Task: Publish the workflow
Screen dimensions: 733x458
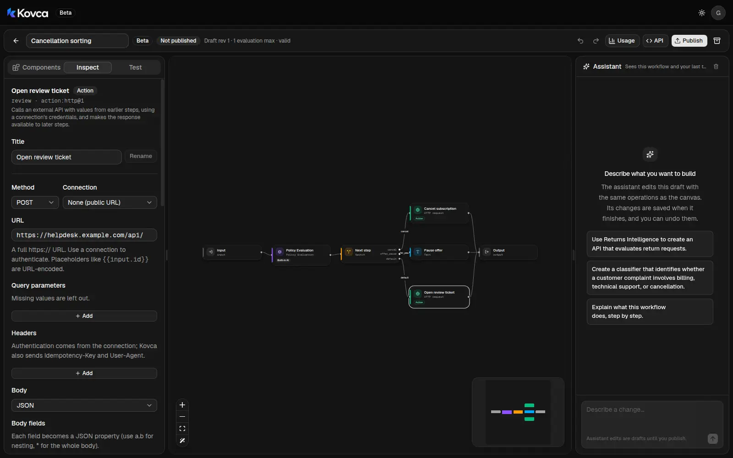Action: coord(689,41)
